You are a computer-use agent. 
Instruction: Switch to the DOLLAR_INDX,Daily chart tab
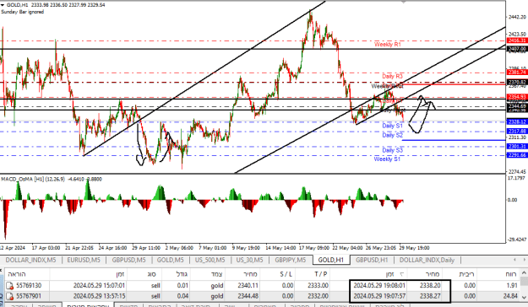pos(427,260)
